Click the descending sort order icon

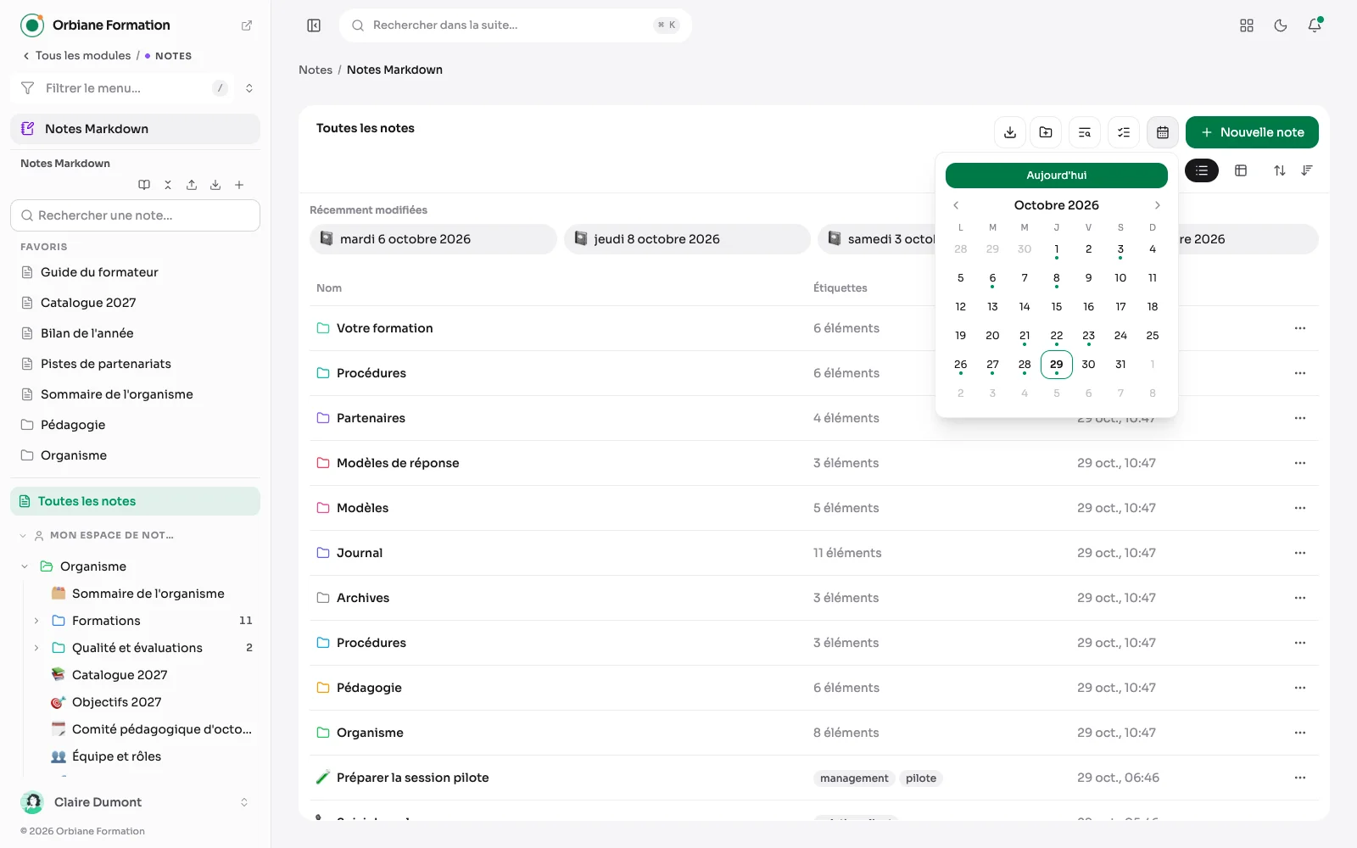coord(1307,170)
